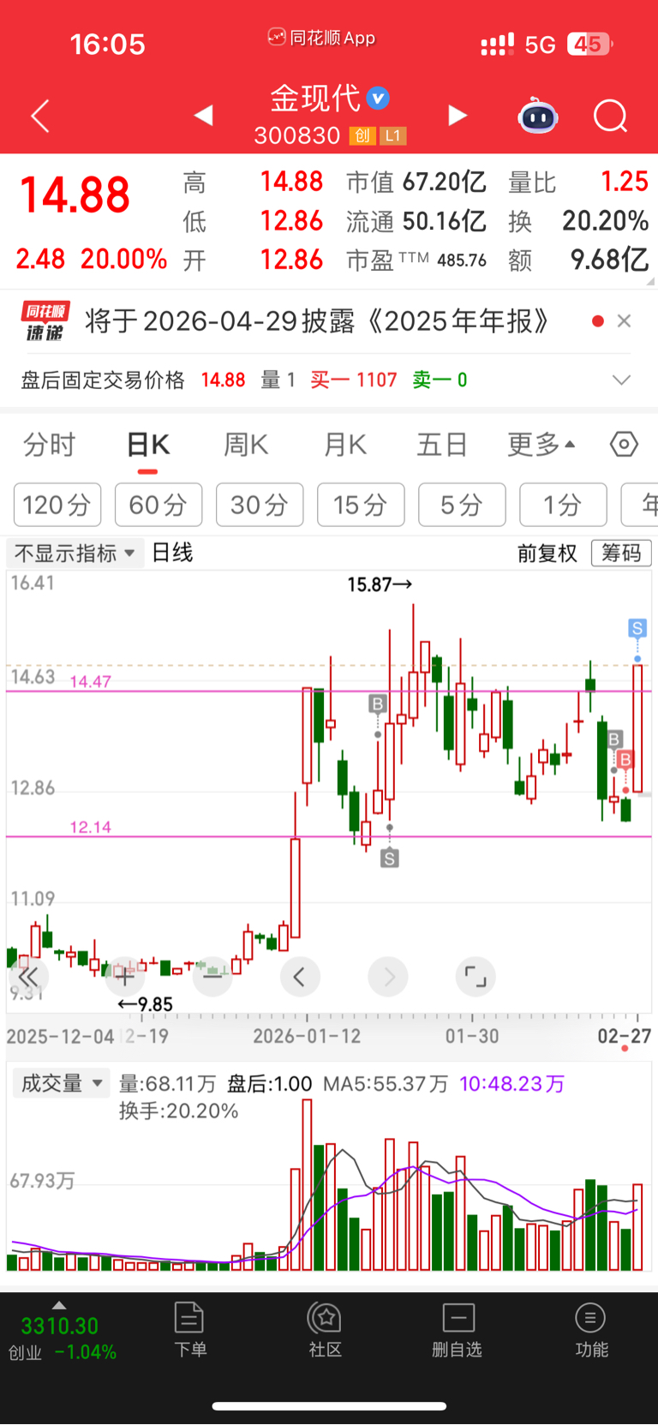Screen dimensions: 658x1425
Task: Tap the 创 board tag
Action: (x=362, y=135)
